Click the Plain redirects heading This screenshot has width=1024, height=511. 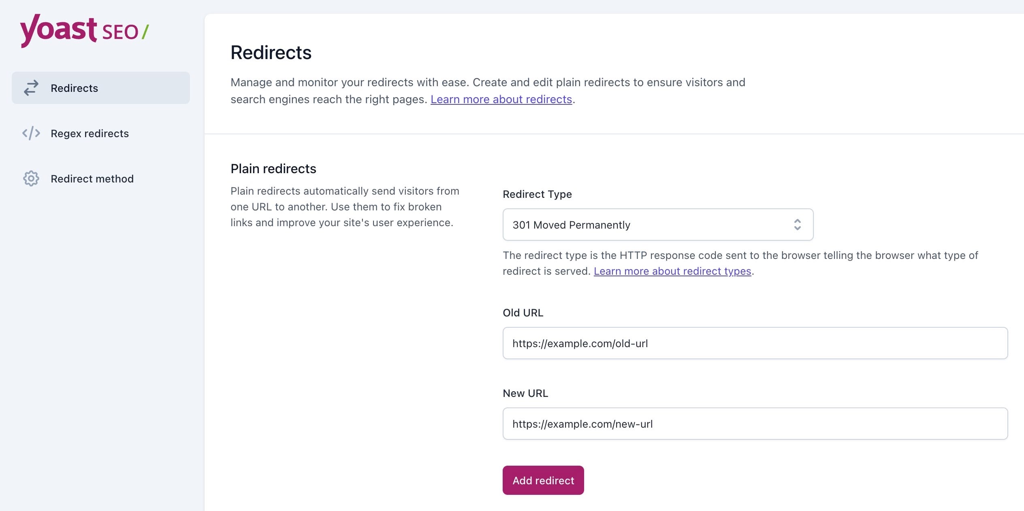pyautogui.click(x=273, y=168)
